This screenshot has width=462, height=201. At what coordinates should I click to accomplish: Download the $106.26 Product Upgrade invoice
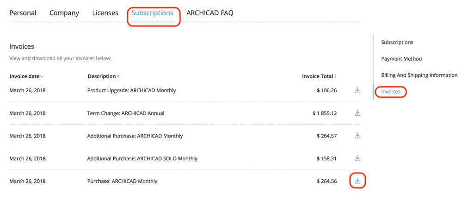coord(357,90)
